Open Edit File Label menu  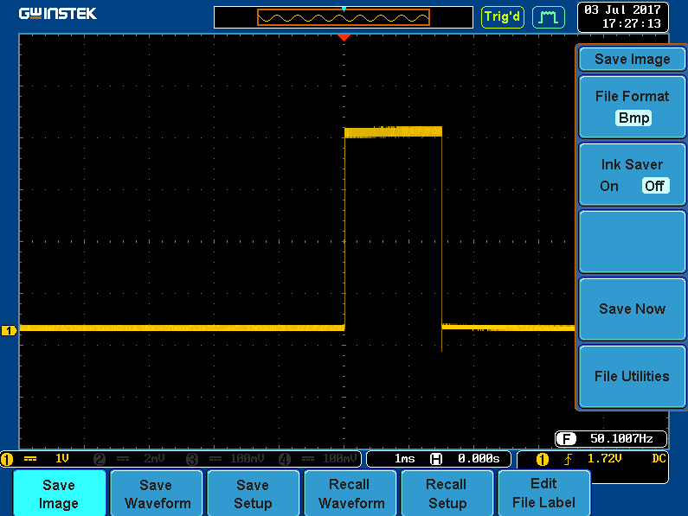(x=544, y=494)
